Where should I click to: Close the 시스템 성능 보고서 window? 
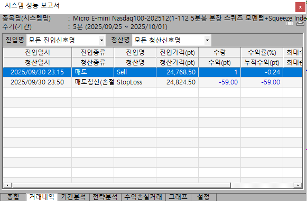click(x=300, y=7)
